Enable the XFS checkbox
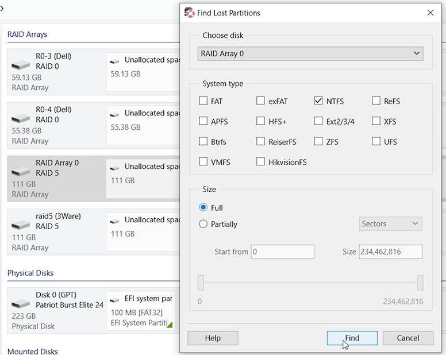 click(376, 121)
